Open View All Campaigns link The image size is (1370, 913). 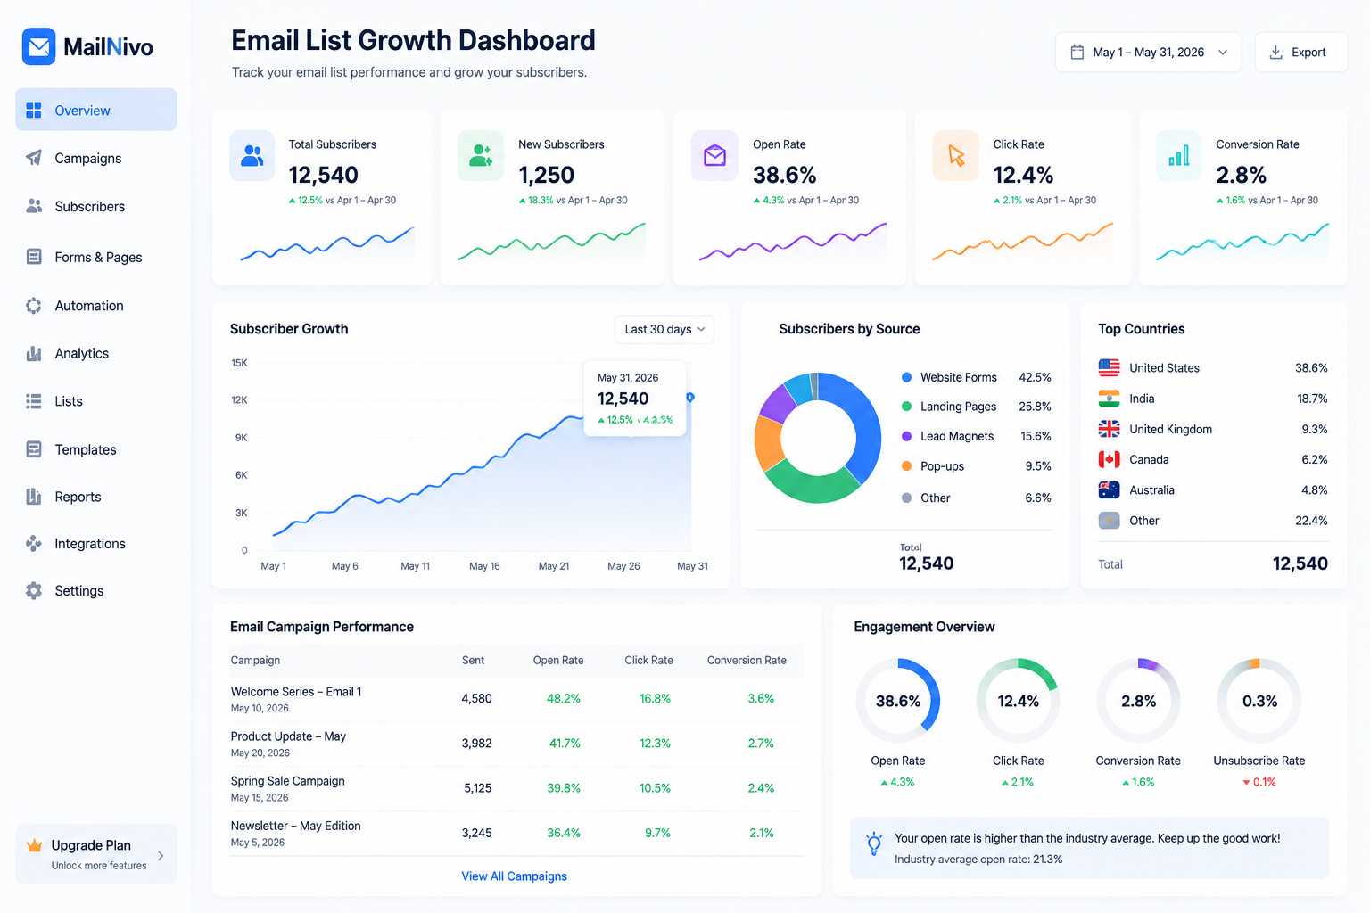click(514, 876)
